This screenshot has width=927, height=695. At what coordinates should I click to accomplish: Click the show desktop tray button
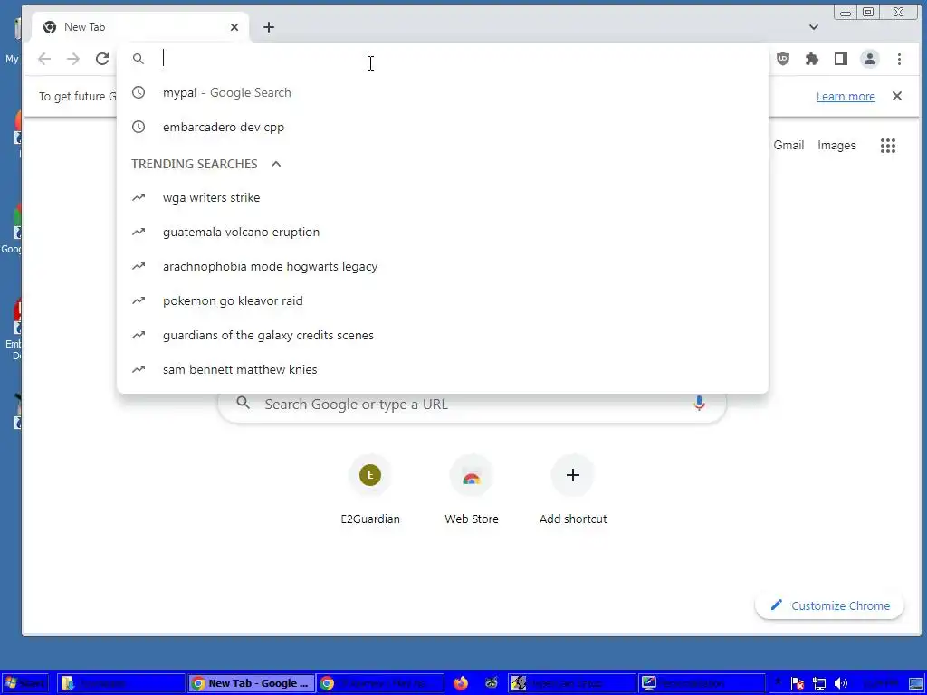tap(916, 684)
